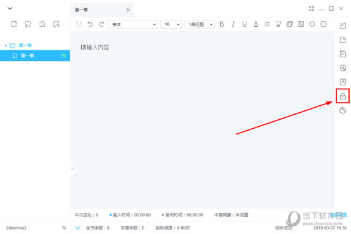Toggle underline formatting
Screen dimensions: 351x234
[x=244, y=24]
